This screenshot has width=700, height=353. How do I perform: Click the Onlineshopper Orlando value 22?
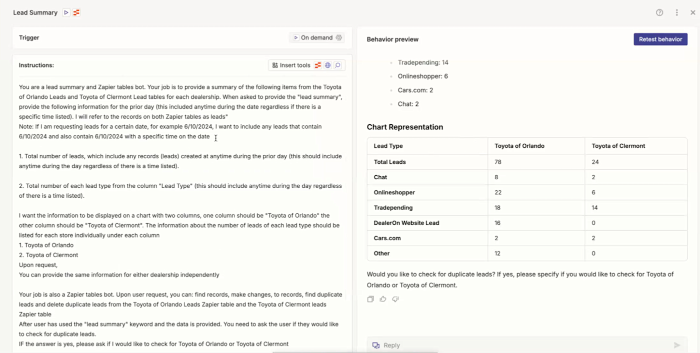[498, 192]
